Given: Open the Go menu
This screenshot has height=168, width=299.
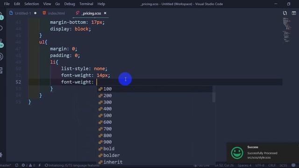Looking at the screenshot, I should 57,4.
